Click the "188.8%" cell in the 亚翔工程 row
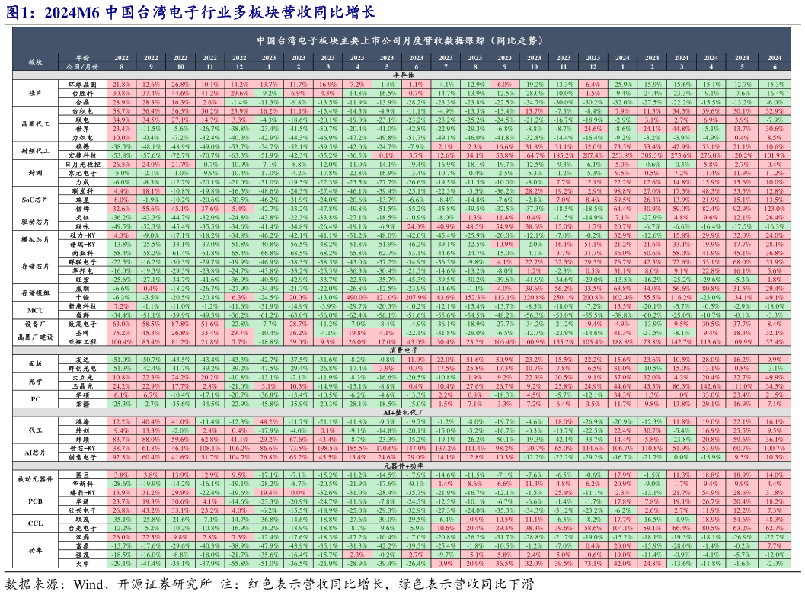Image resolution: width=805 pixels, height=595 pixels. (x=623, y=342)
